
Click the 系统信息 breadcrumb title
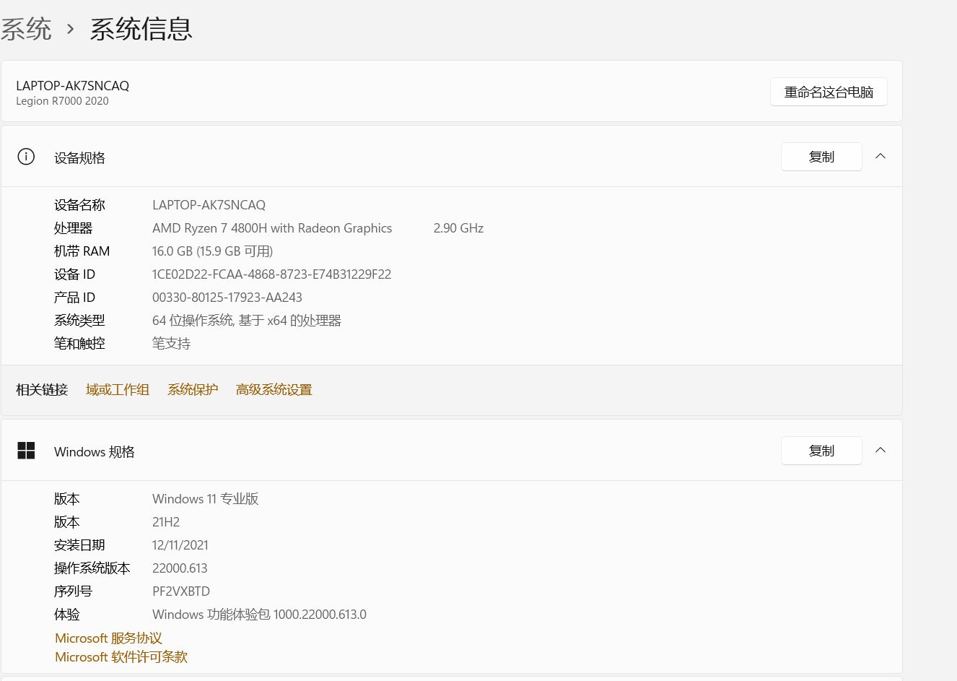[x=141, y=30]
